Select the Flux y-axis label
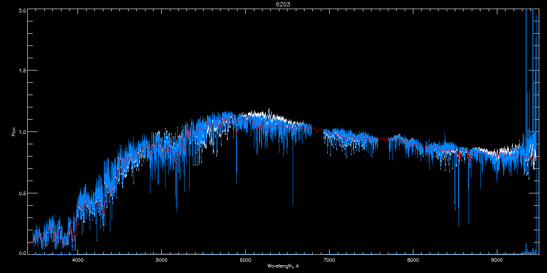The width and height of the screenshot is (547, 273). 14,131
